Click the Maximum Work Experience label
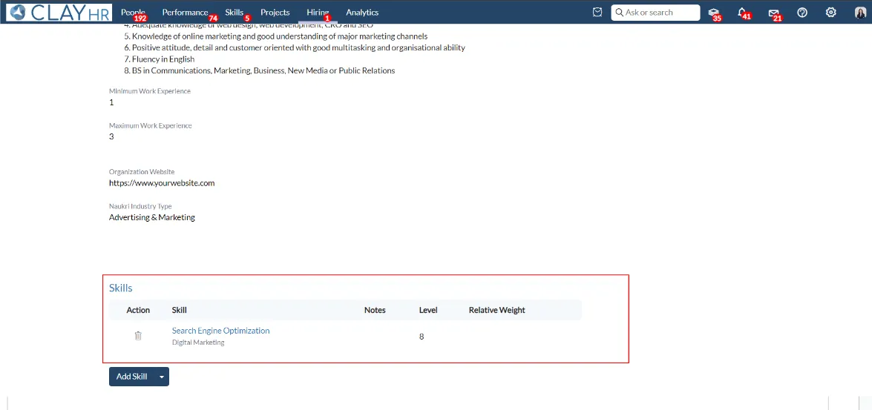The image size is (872, 410). point(150,125)
